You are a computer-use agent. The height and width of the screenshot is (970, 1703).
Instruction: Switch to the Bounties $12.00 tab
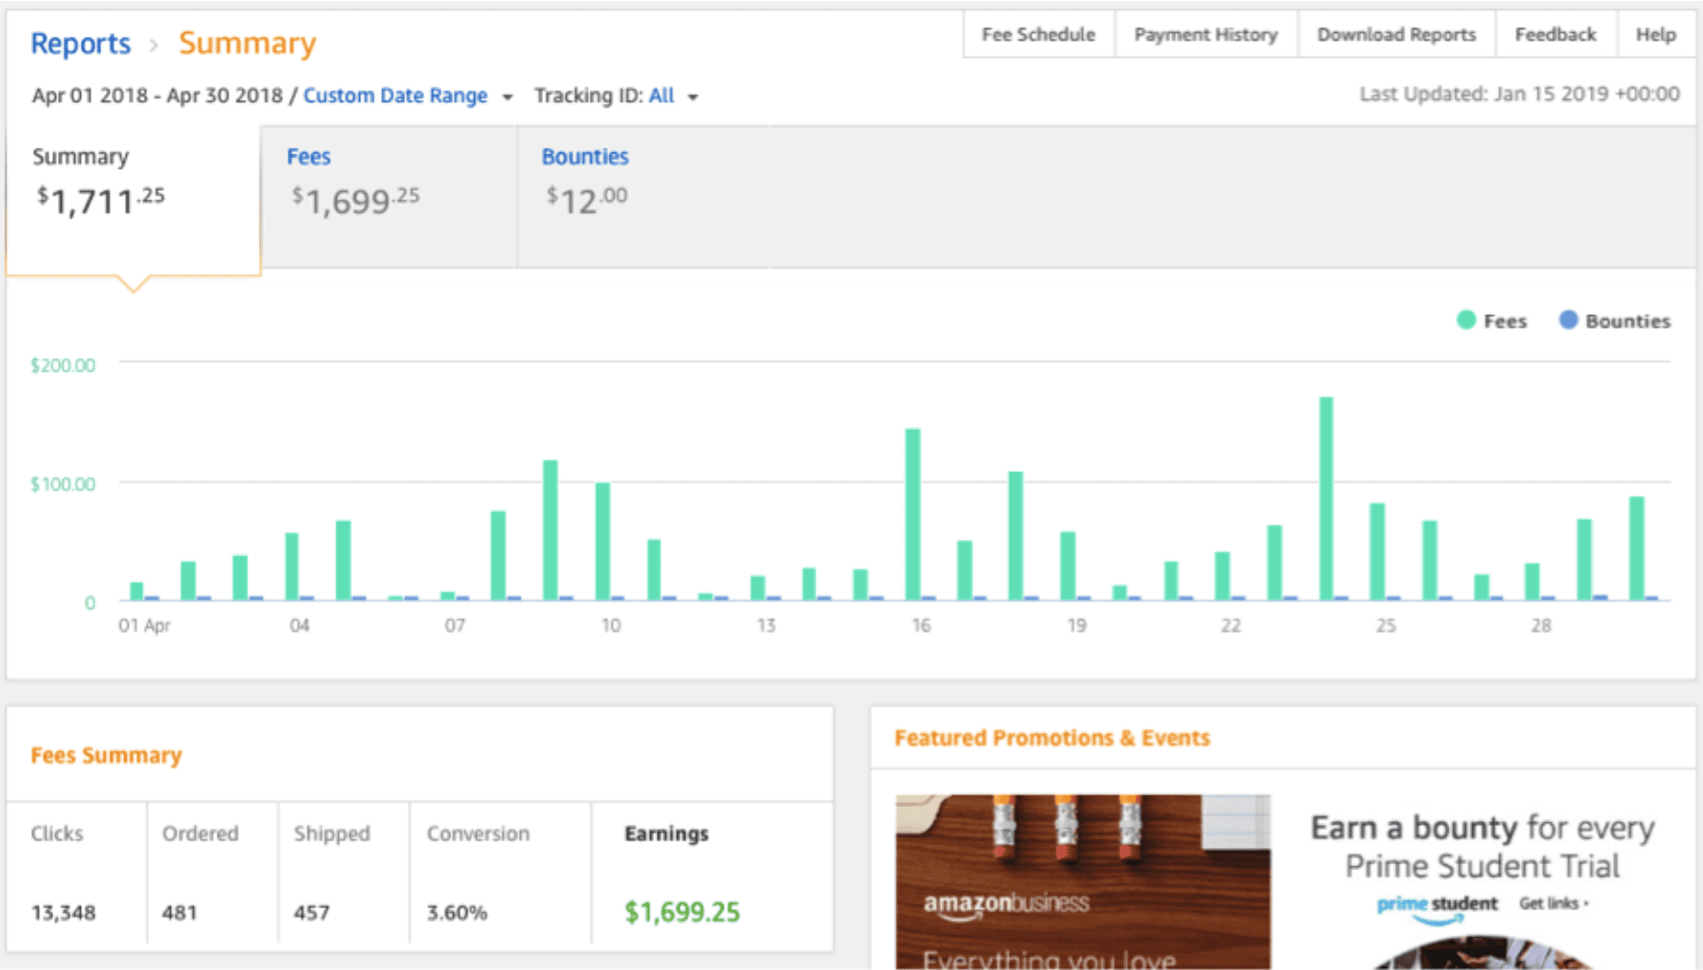643,197
